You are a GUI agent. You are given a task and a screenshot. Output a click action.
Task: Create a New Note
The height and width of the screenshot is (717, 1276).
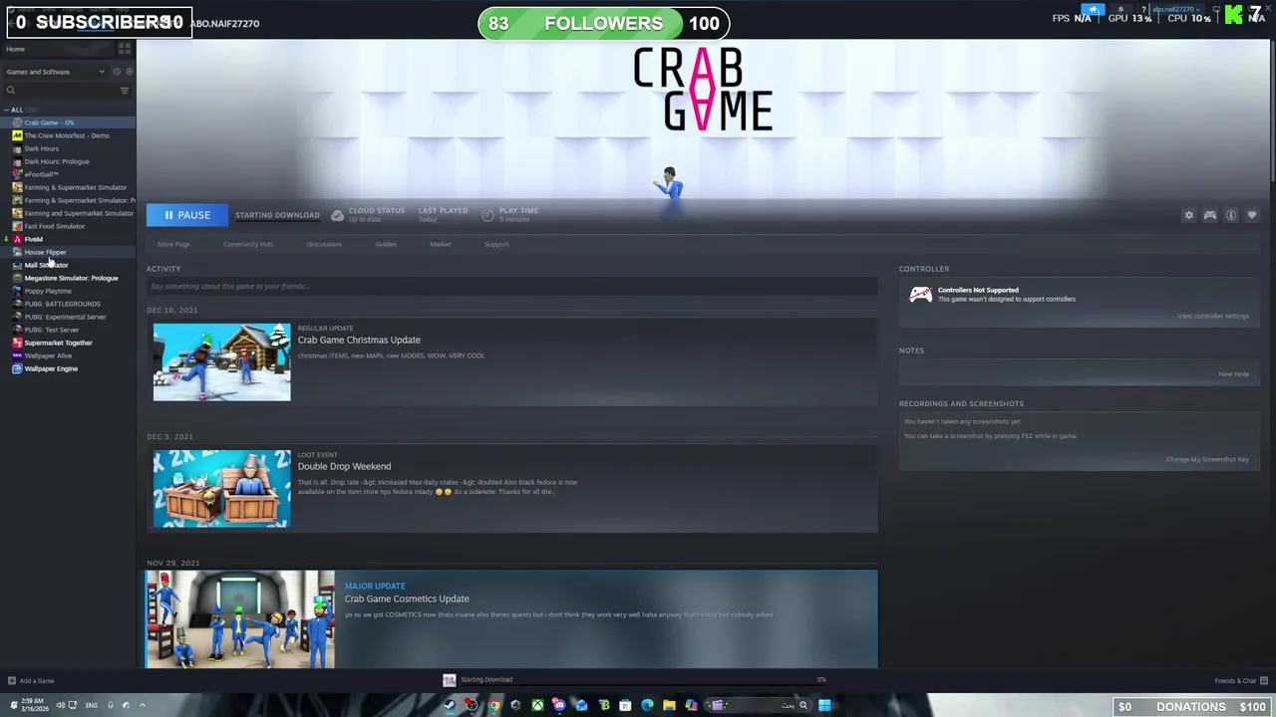tap(1233, 374)
